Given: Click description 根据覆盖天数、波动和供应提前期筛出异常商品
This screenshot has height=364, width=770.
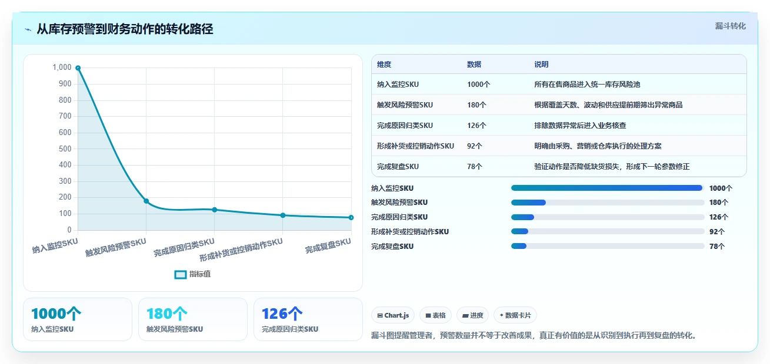Looking at the screenshot, I should pyautogui.click(x=608, y=105).
